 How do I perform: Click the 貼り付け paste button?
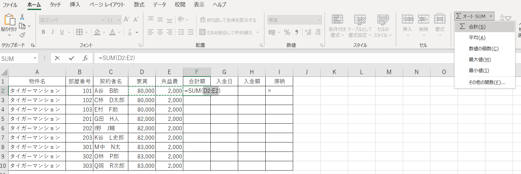pos(9,23)
